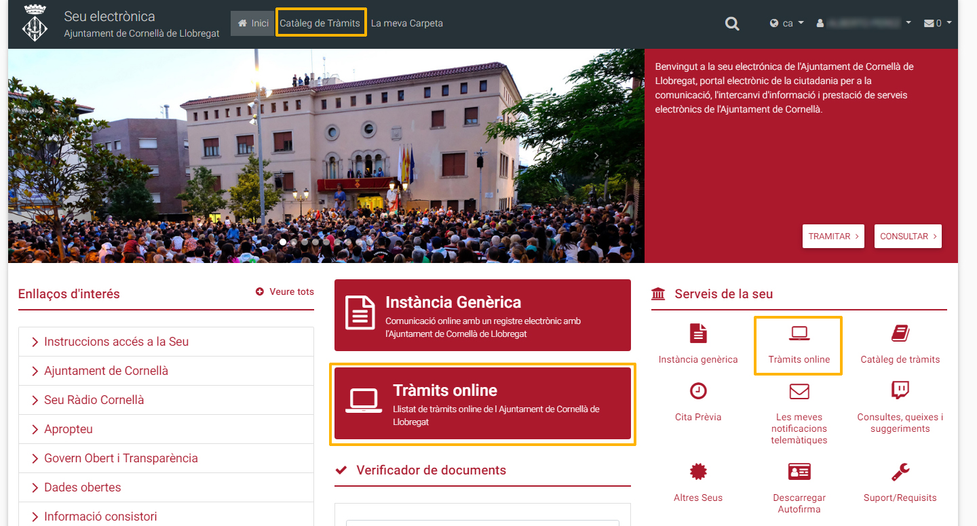
Task: Open Consultes, queixes i suggeriments icon
Action: [x=900, y=391]
